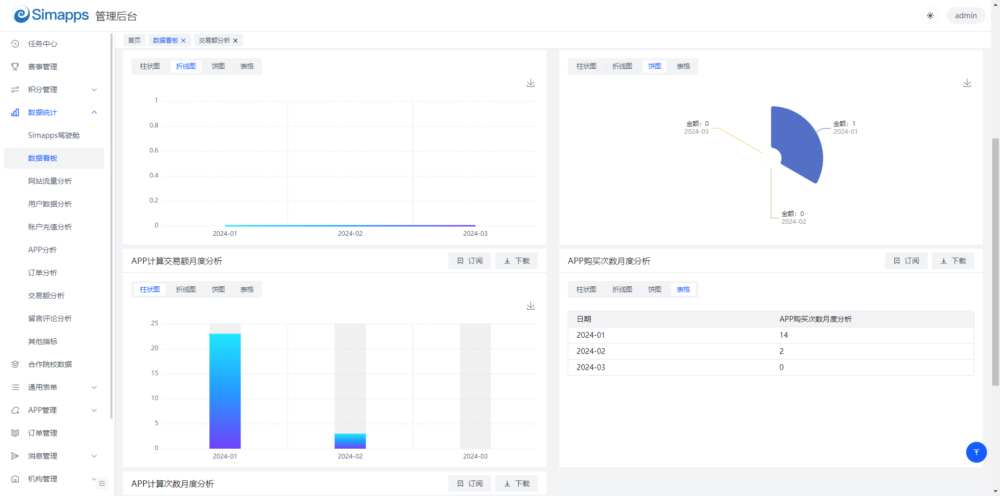
Task: Click the 机构管理 home icon
Action: click(15, 479)
